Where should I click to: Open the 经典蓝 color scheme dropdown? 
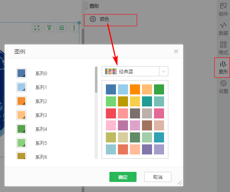click(x=135, y=71)
